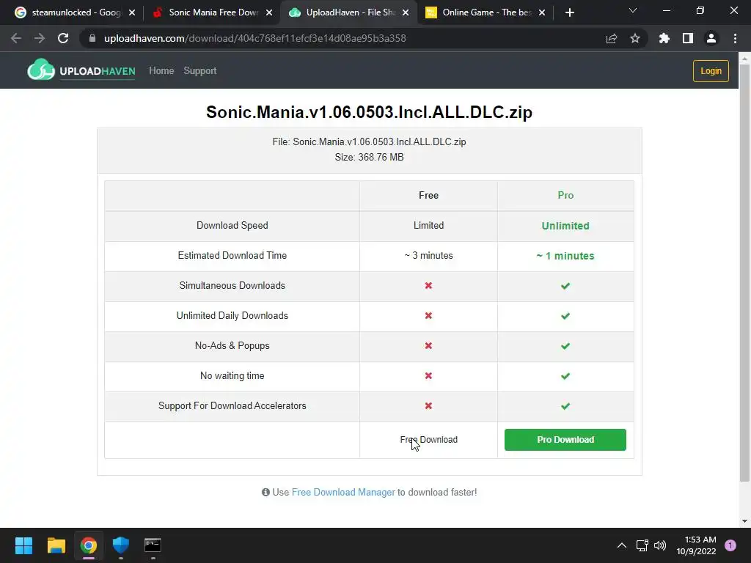The width and height of the screenshot is (751, 563).
Task: Click the browser back arrow
Action: tap(16, 38)
